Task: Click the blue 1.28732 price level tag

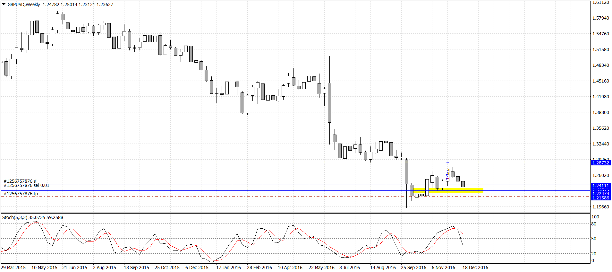Action: [600, 163]
